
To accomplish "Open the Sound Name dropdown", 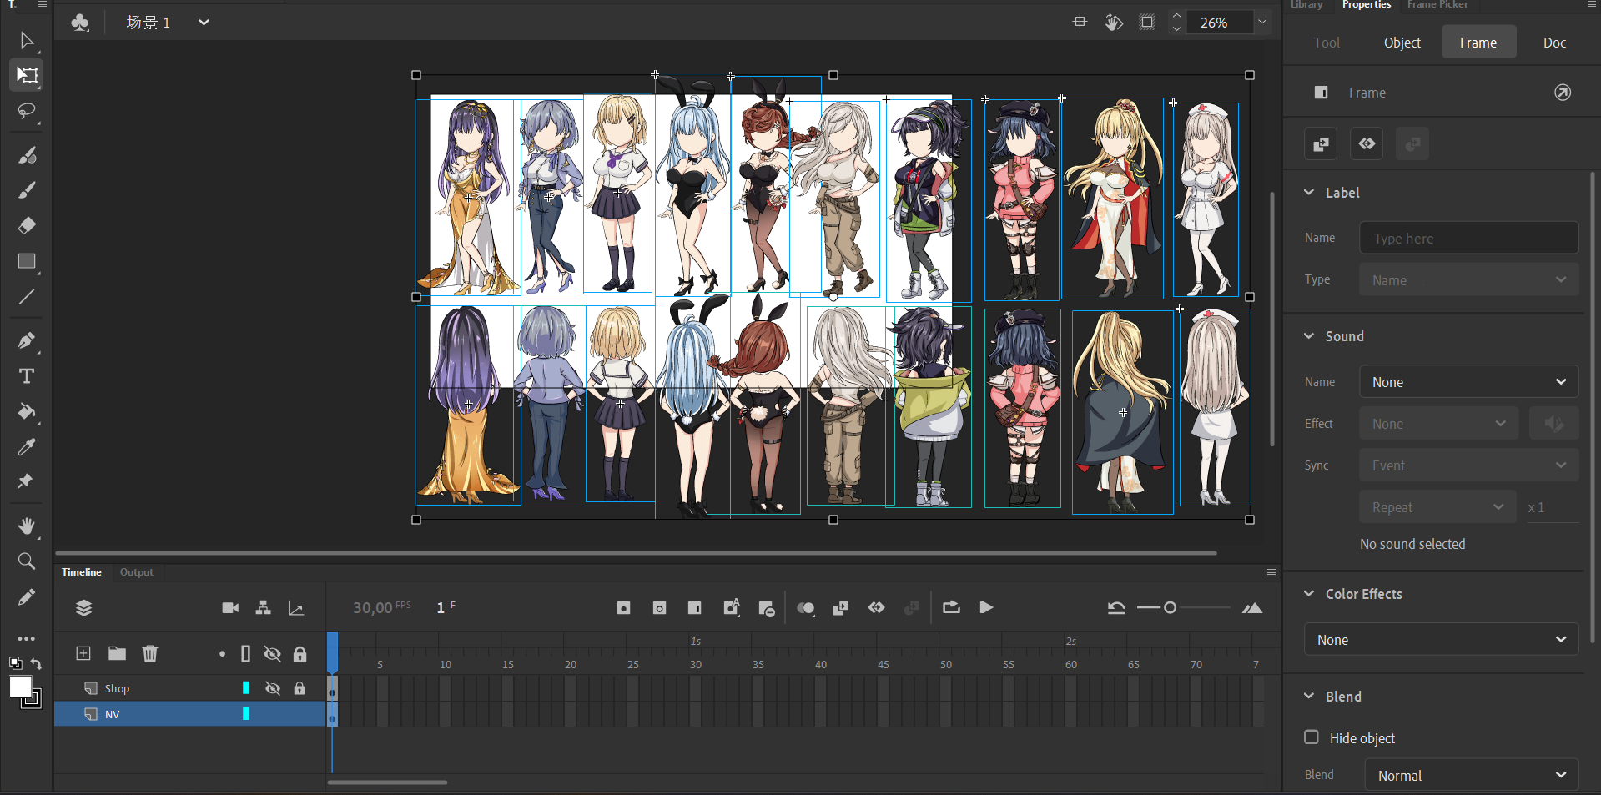I will [x=1468, y=382].
